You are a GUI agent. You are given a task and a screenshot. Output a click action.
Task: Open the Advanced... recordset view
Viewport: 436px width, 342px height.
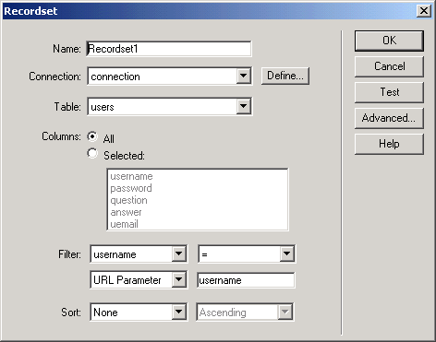coord(389,118)
